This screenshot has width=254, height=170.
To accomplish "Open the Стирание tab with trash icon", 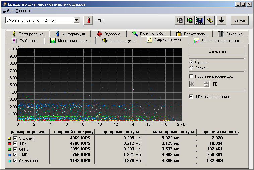I will [231, 34].
